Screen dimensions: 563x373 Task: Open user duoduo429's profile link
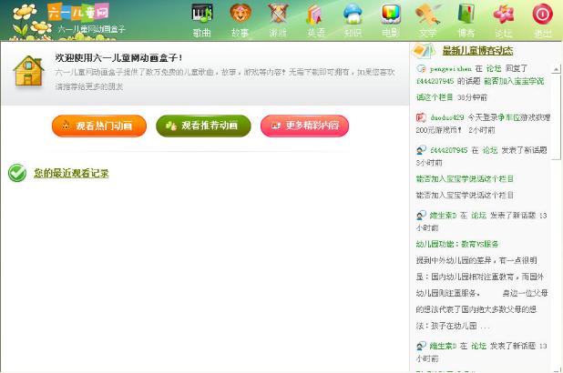(x=447, y=117)
